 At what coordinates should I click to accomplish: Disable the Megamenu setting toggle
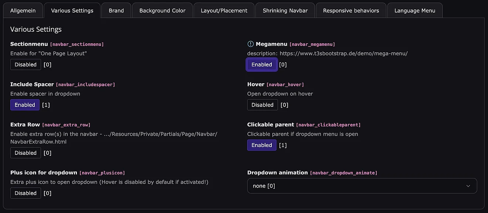(x=262, y=64)
